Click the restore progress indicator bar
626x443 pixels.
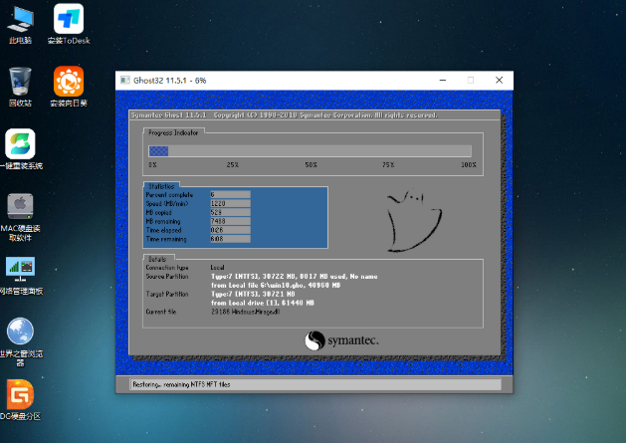(x=310, y=151)
